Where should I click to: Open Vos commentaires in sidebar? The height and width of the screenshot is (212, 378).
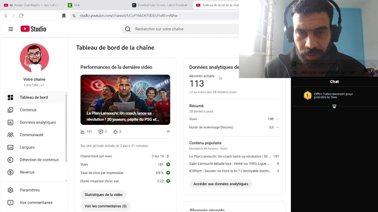pyautogui.click(x=34, y=203)
